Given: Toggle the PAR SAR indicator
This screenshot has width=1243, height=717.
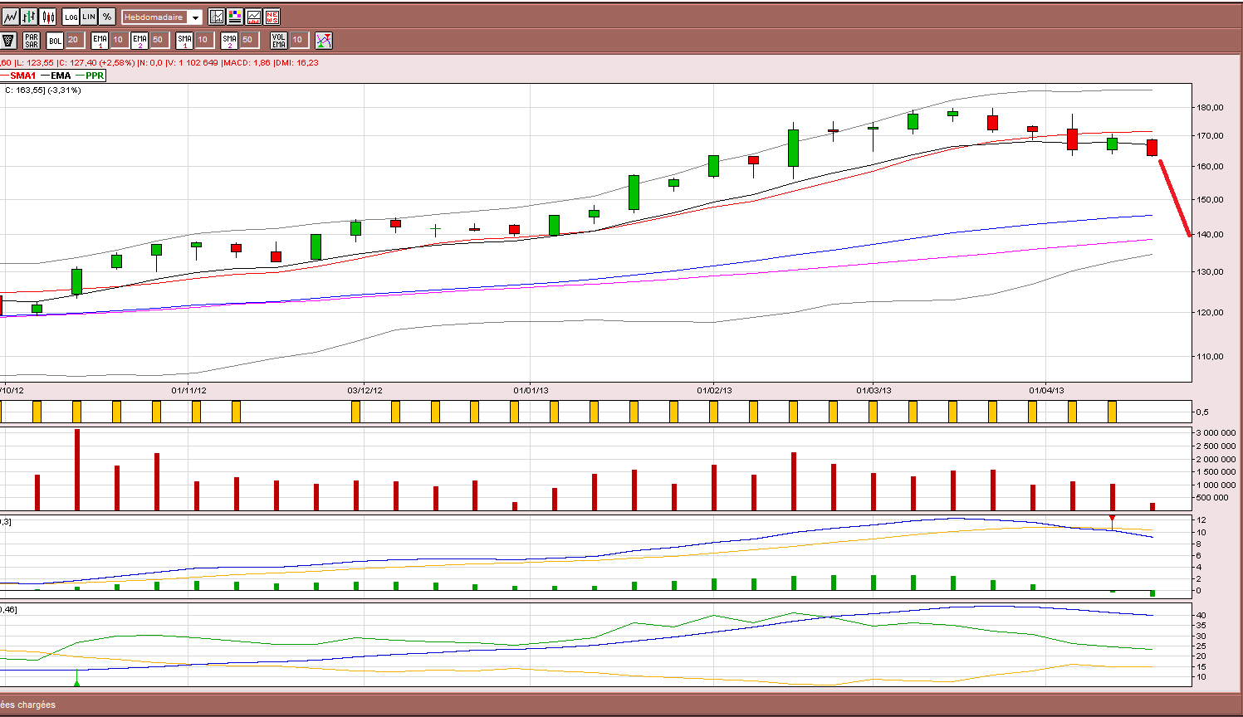Looking at the screenshot, I should coord(32,40).
